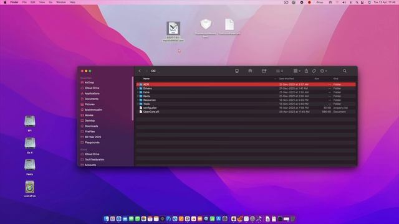The height and width of the screenshot is (224, 399).
Task: Expand the Kexts folder disclosure triangle
Action: (x=138, y=96)
